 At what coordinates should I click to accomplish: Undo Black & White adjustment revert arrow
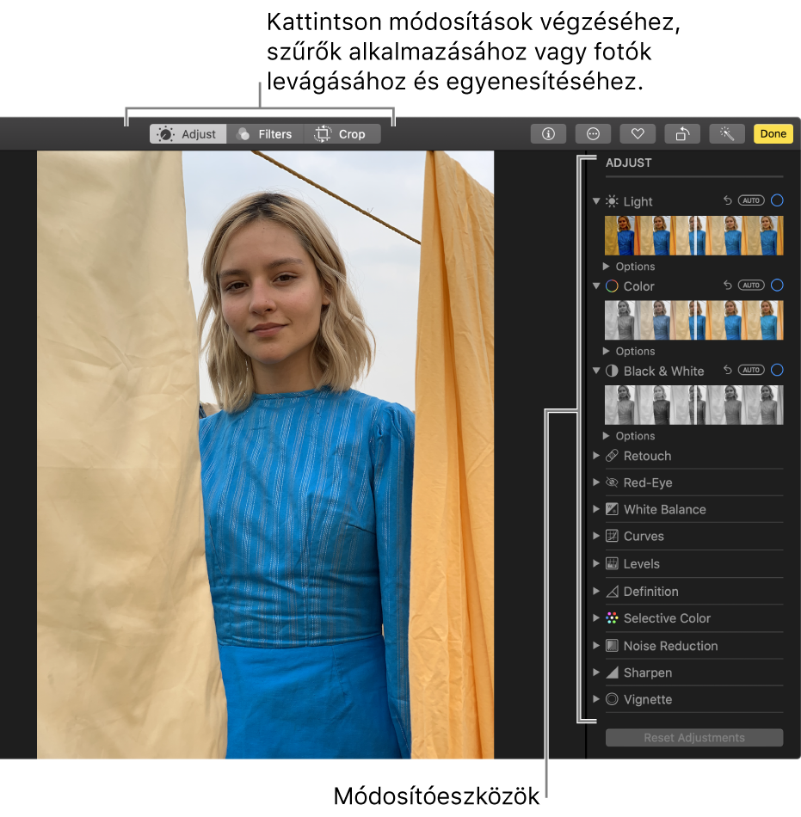(728, 370)
